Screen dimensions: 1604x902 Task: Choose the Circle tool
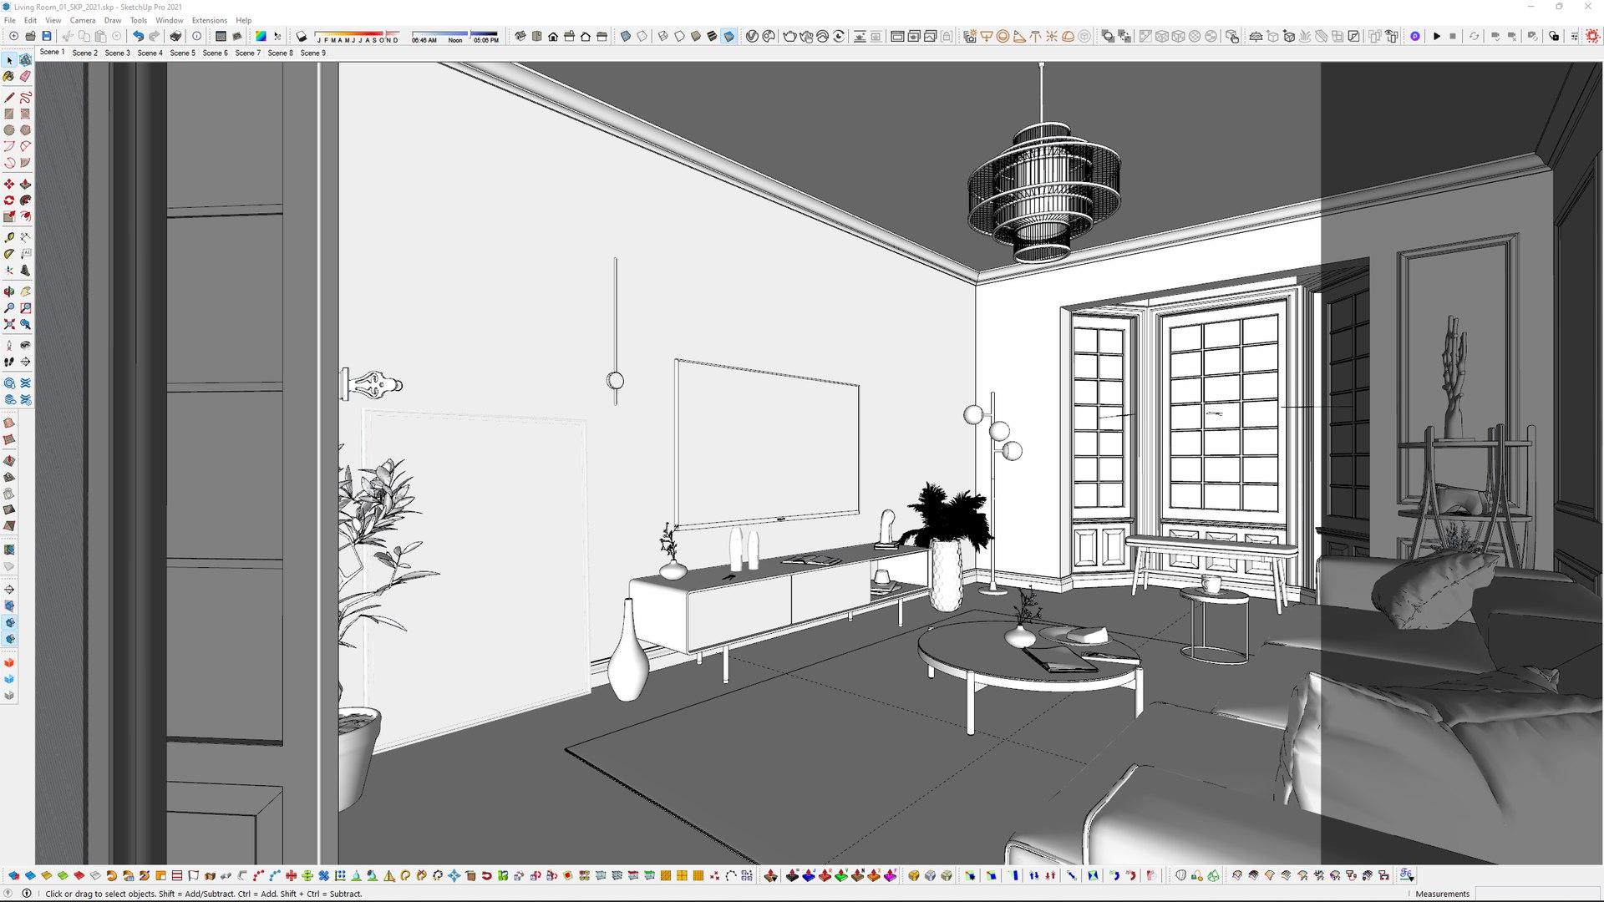(x=9, y=130)
